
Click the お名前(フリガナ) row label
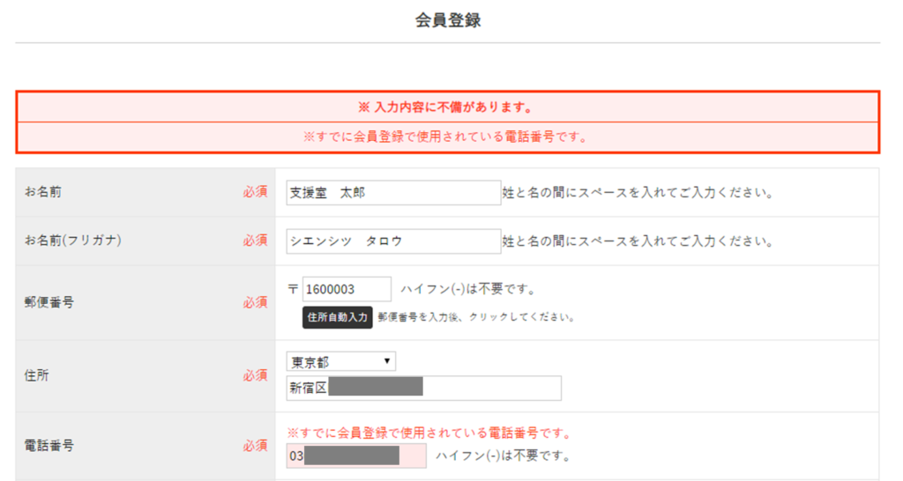[73, 240]
